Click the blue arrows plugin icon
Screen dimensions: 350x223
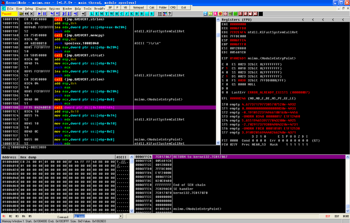point(205,14)
